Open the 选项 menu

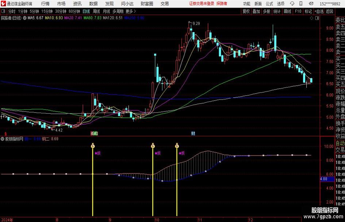pos(280,4)
